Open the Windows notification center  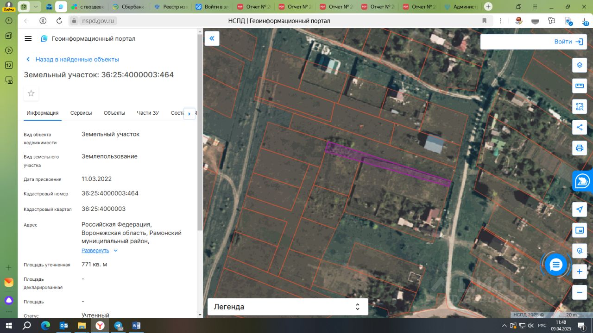coord(581,326)
